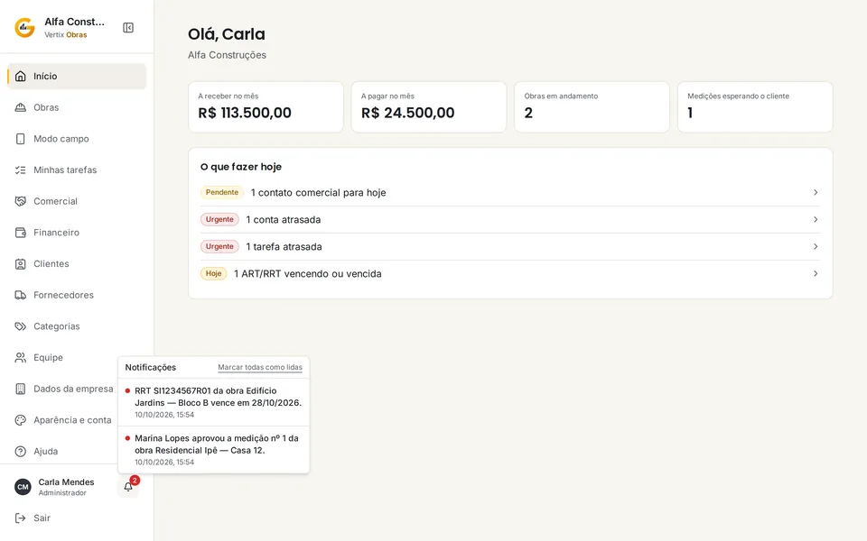Expand chevron for ART/RRT vencendo ou vencida

[816, 274]
